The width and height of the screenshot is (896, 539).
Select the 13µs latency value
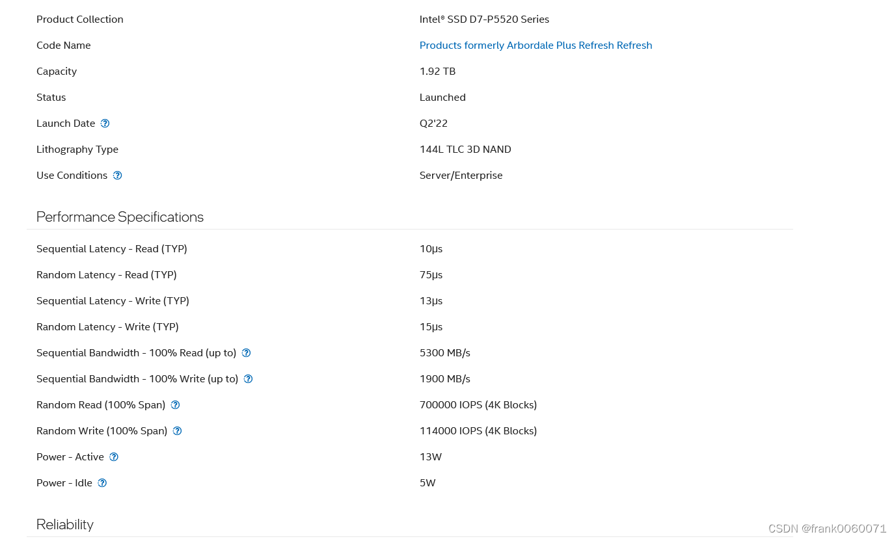pyautogui.click(x=431, y=301)
